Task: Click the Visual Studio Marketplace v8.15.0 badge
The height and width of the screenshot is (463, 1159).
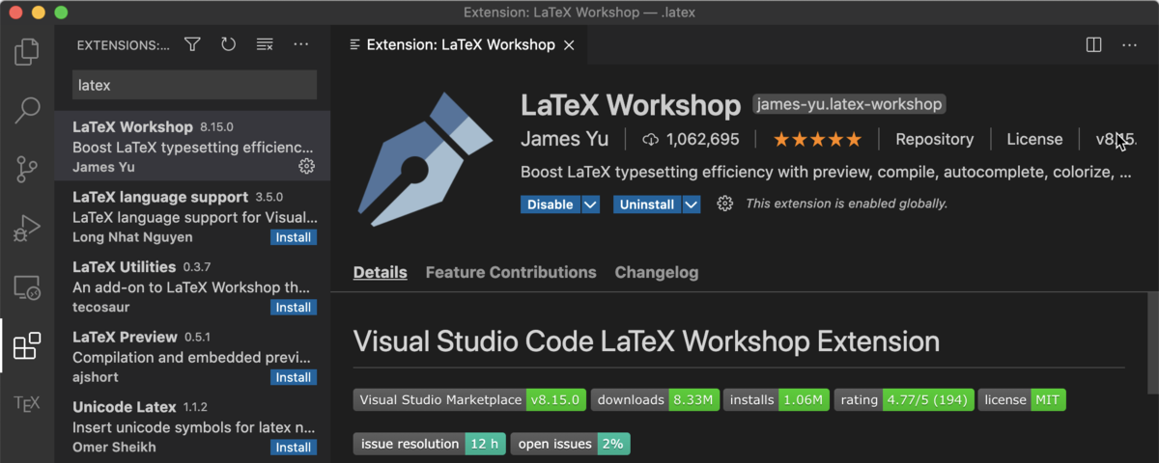Action: [x=469, y=399]
